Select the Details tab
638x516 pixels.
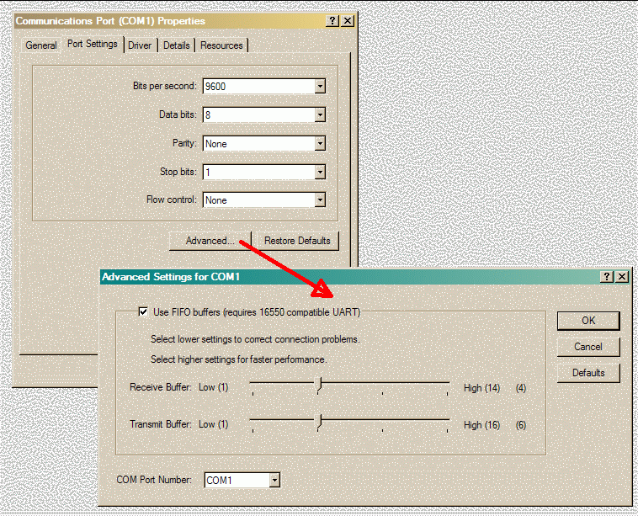177,45
